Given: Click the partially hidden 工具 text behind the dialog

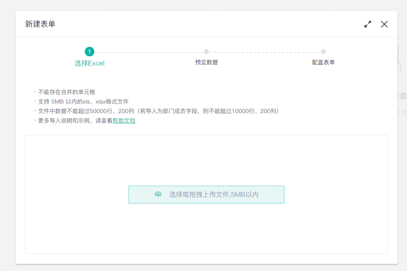Looking at the screenshot, I should tap(402, 112).
